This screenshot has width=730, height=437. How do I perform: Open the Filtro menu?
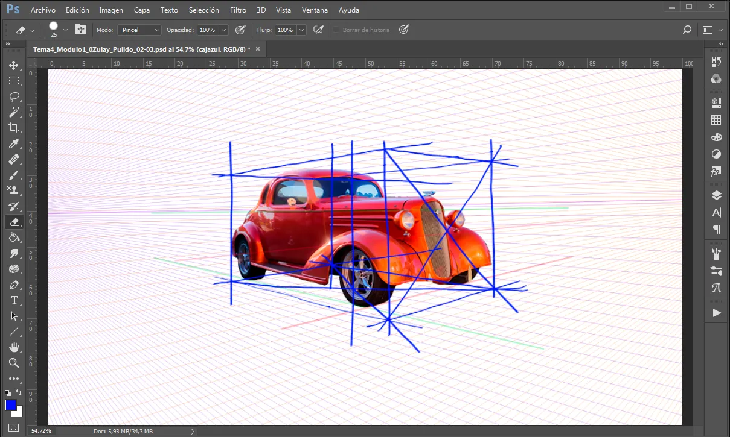pyautogui.click(x=238, y=10)
